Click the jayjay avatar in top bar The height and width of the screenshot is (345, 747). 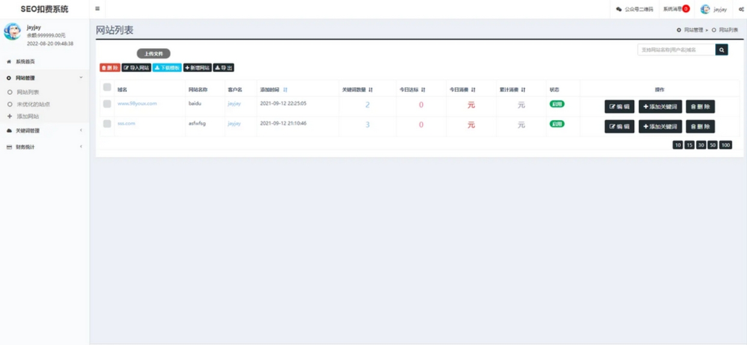click(x=705, y=10)
